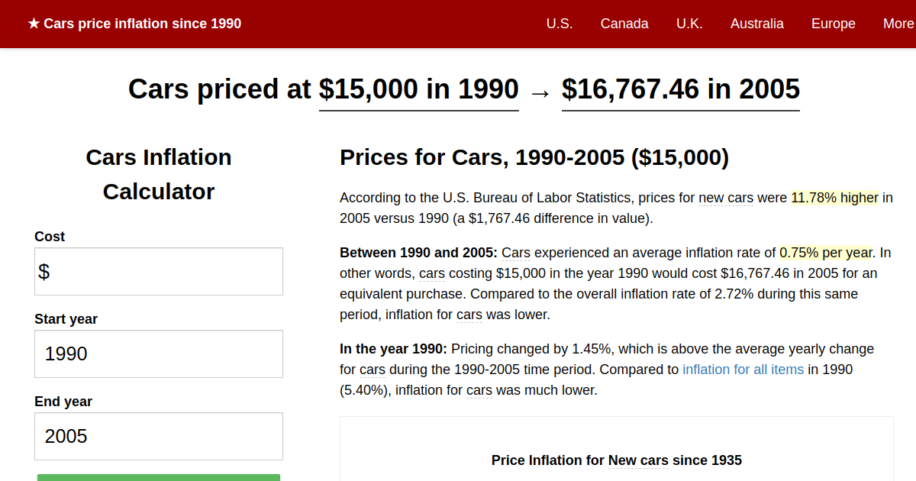Click the Start year field showing 1990

point(158,353)
